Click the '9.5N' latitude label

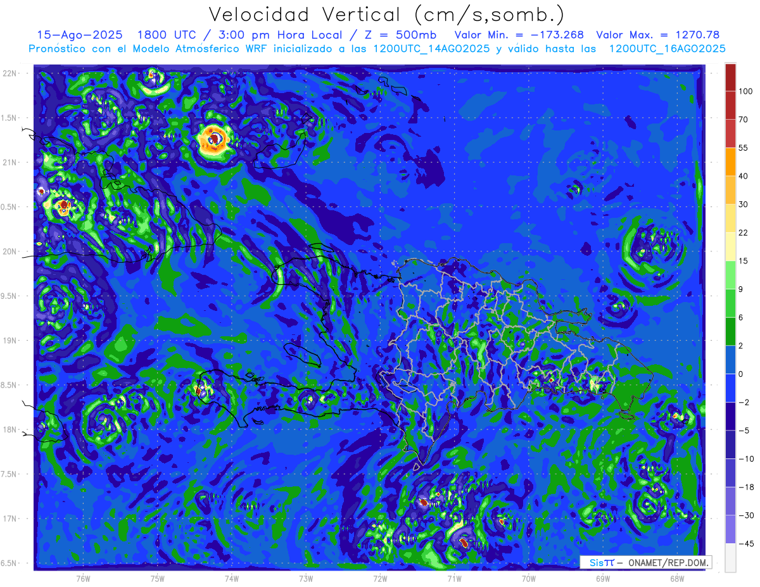coord(10,296)
